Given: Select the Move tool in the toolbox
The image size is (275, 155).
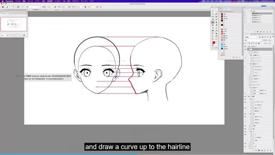Looking at the screenshot, I should click(213, 11).
